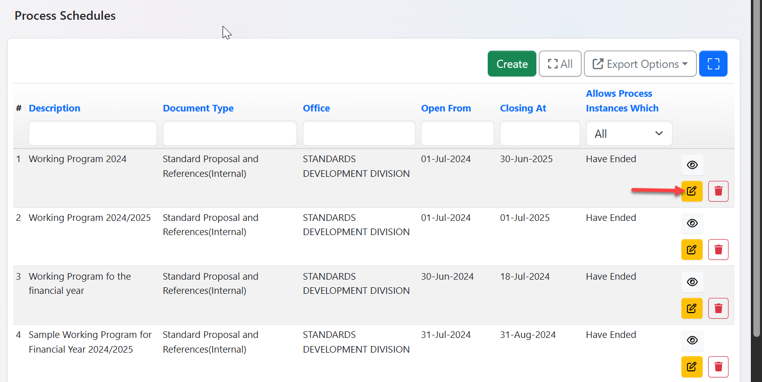The width and height of the screenshot is (762, 382).
Task: Edit the Sample Working Program row
Action: tap(692, 366)
